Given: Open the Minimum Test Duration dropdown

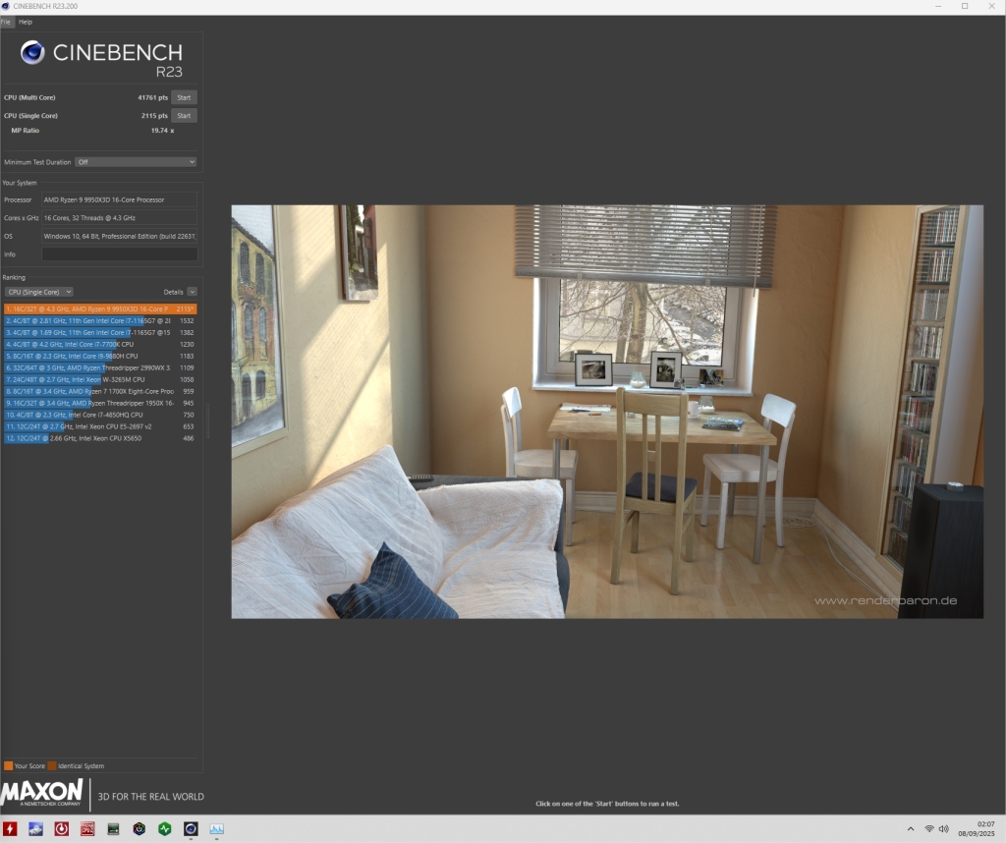Looking at the screenshot, I should click(136, 162).
